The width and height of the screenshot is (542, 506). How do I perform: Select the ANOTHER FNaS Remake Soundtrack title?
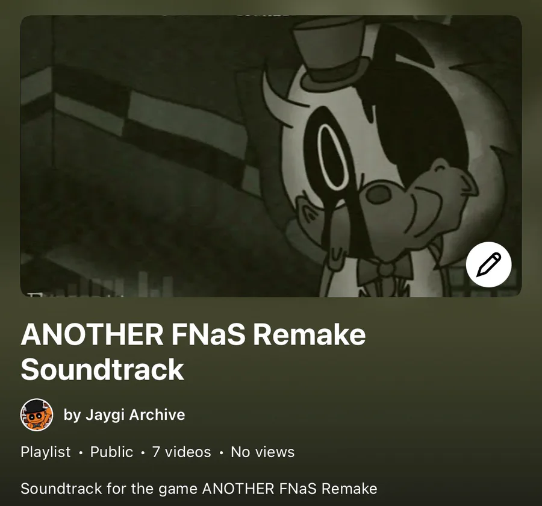193,352
